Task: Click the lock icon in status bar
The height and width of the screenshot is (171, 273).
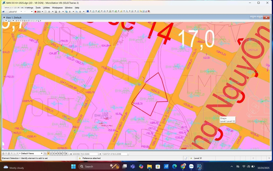Action: click(191, 158)
